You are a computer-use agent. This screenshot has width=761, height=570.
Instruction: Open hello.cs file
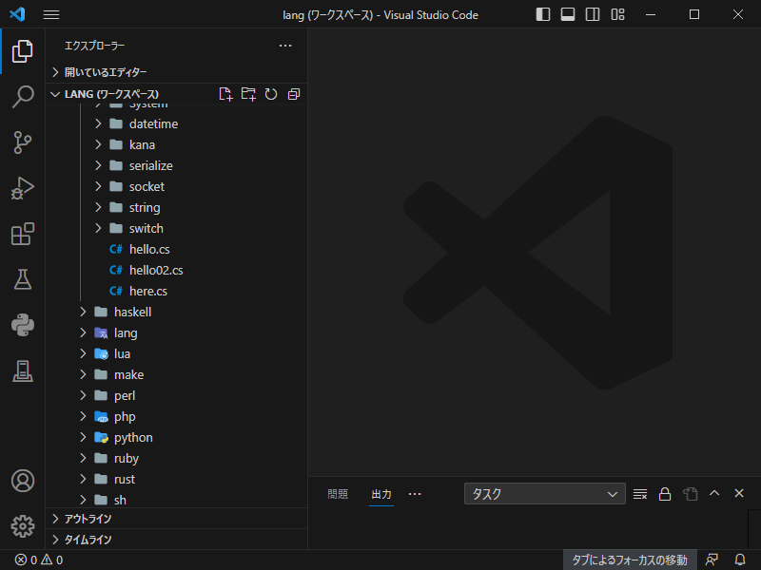point(177,249)
